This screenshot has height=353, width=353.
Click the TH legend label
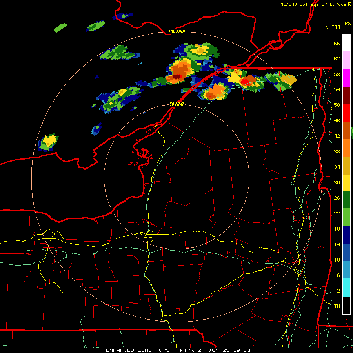337,306
